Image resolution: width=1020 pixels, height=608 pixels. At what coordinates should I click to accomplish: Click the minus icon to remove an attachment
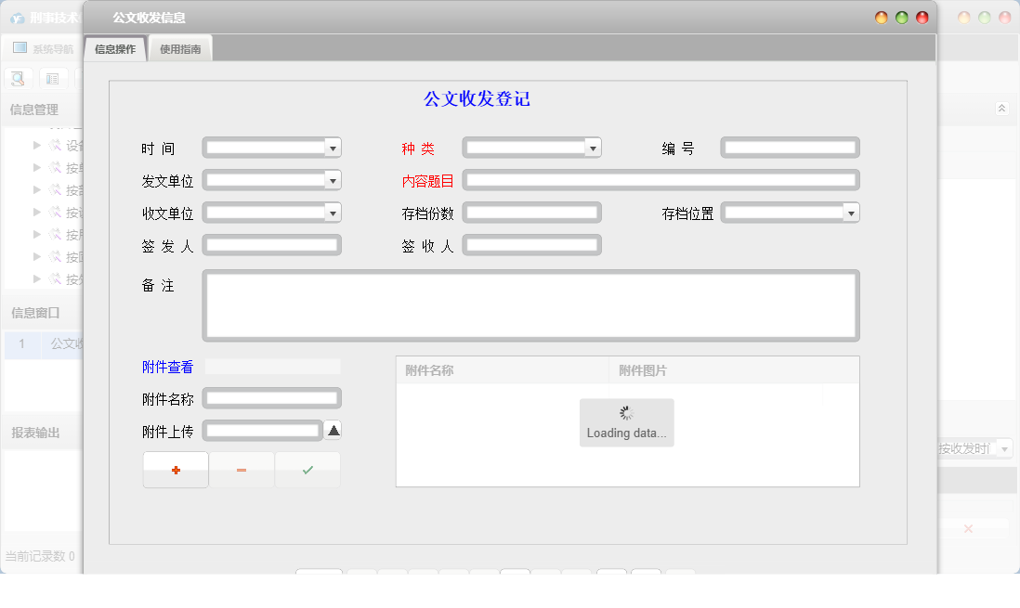pos(242,470)
